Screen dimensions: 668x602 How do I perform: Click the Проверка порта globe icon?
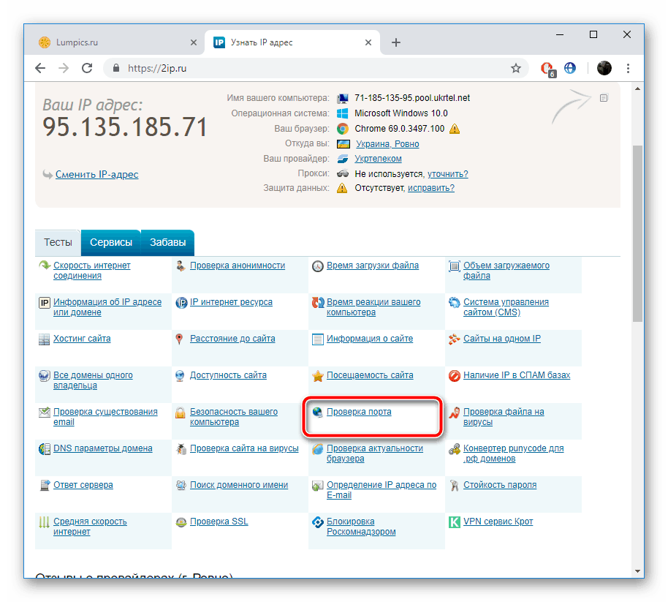(x=317, y=412)
